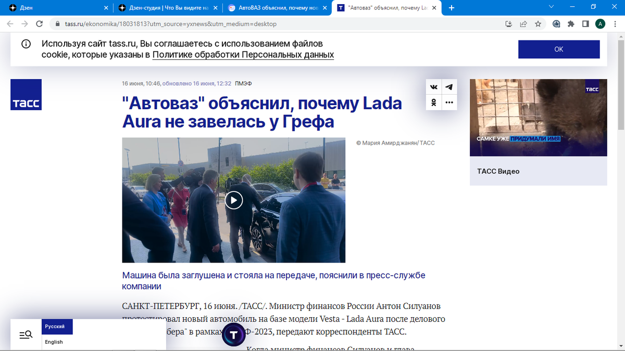This screenshot has width=625, height=351.
Task: Click the article timestamp '16 июня, 10:46'
Action: 141,83
